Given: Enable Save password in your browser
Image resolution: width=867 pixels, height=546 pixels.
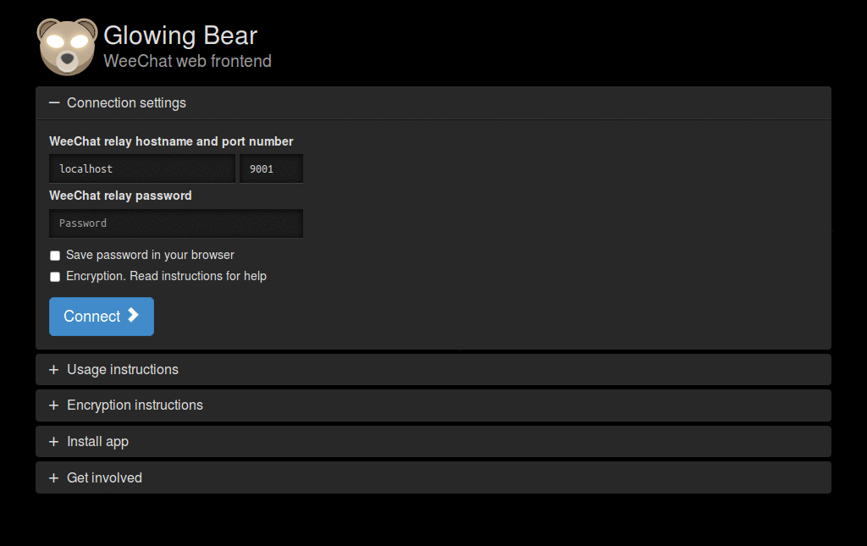Looking at the screenshot, I should pos(54,255).
